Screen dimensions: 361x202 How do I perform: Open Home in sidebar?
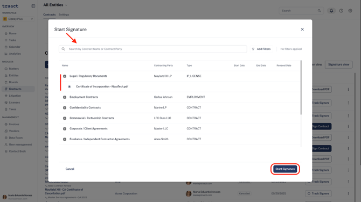pyautogui.click(x=12, y=33)
